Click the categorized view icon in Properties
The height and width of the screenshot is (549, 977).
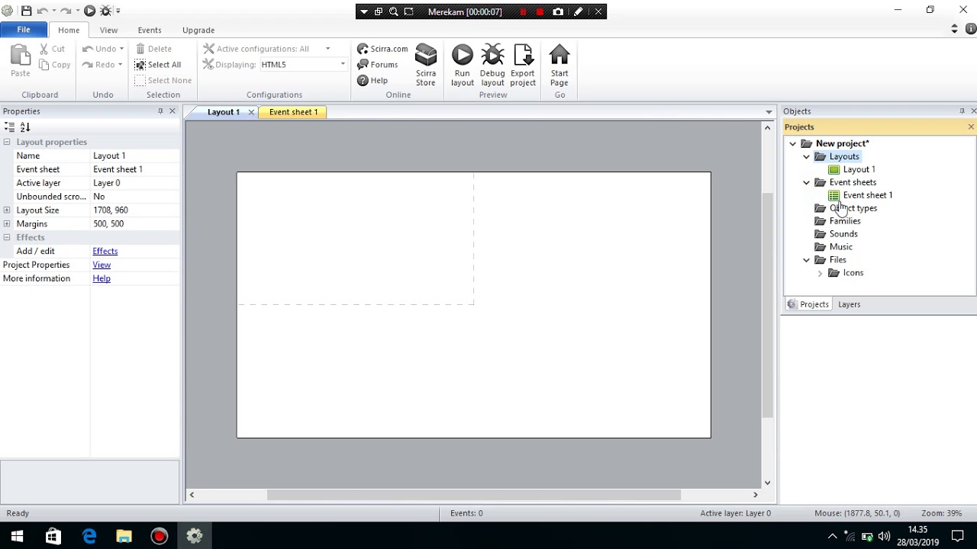pos(9,127)
